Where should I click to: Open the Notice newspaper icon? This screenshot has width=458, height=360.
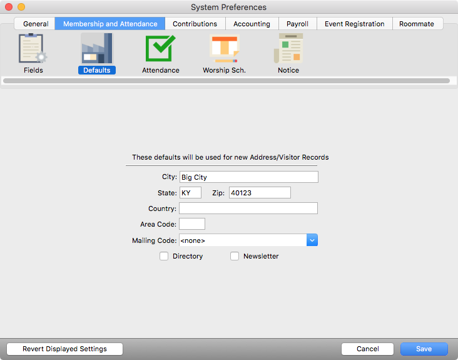click(288, 50)
